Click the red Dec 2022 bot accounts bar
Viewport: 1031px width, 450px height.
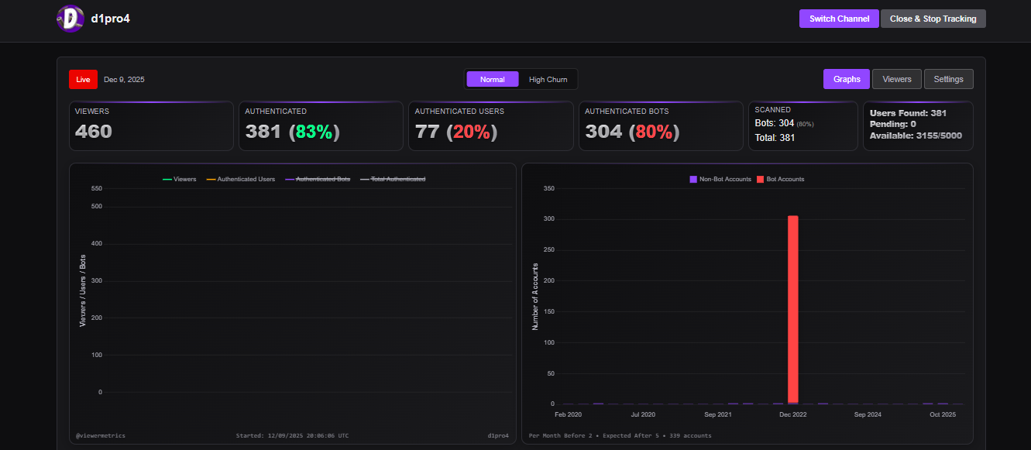tap(792, 310)
